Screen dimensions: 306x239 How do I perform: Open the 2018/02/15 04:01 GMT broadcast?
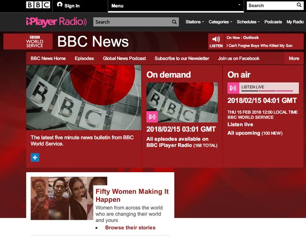(262, 101)
